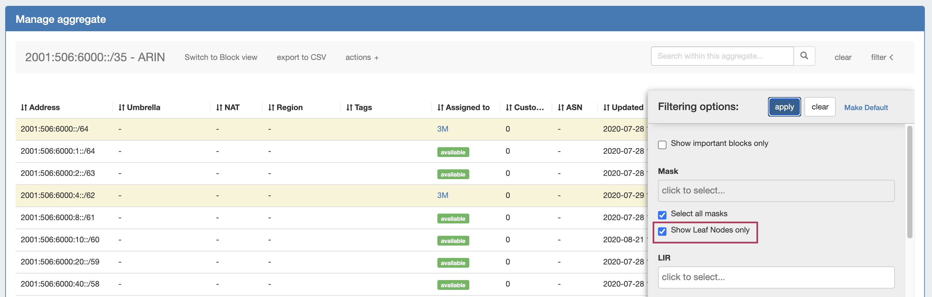Sort table by NAT column

(x=227, y=107)
